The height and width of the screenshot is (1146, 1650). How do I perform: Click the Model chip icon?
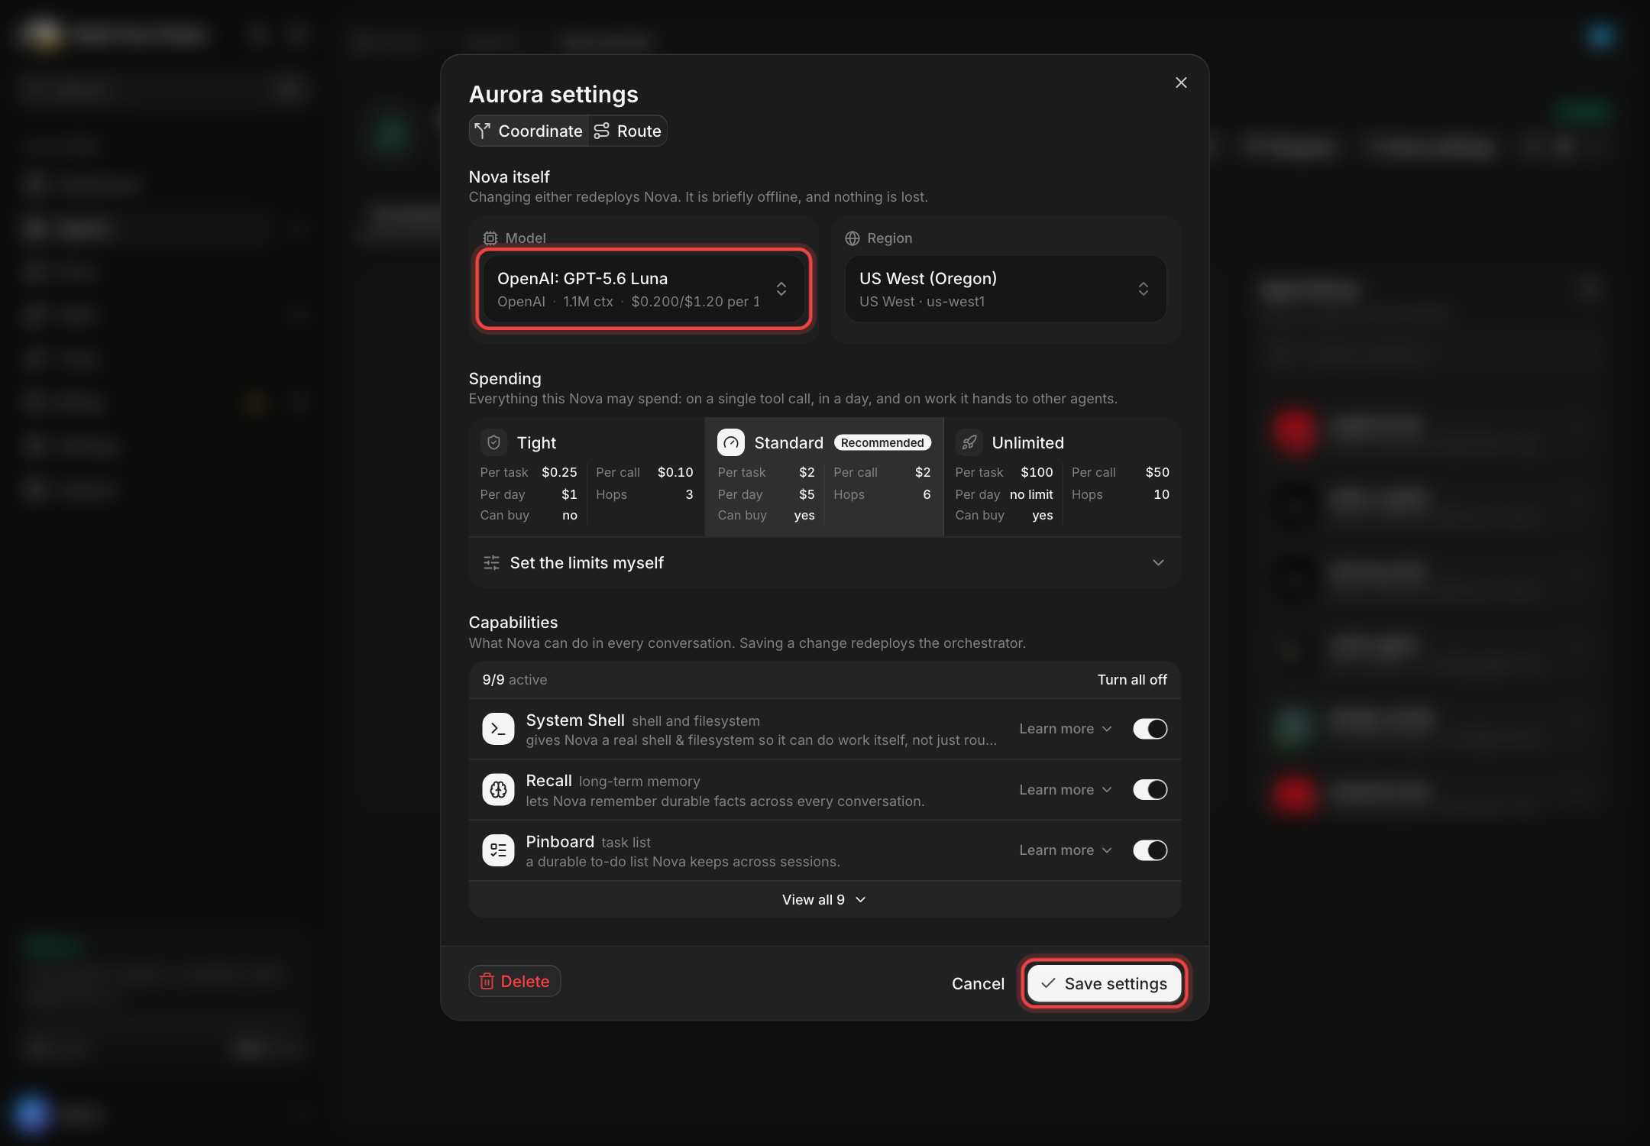(490, 238)
